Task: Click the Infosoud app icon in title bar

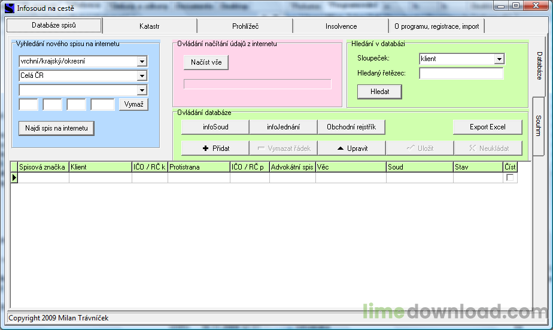Action: [10, 8]
